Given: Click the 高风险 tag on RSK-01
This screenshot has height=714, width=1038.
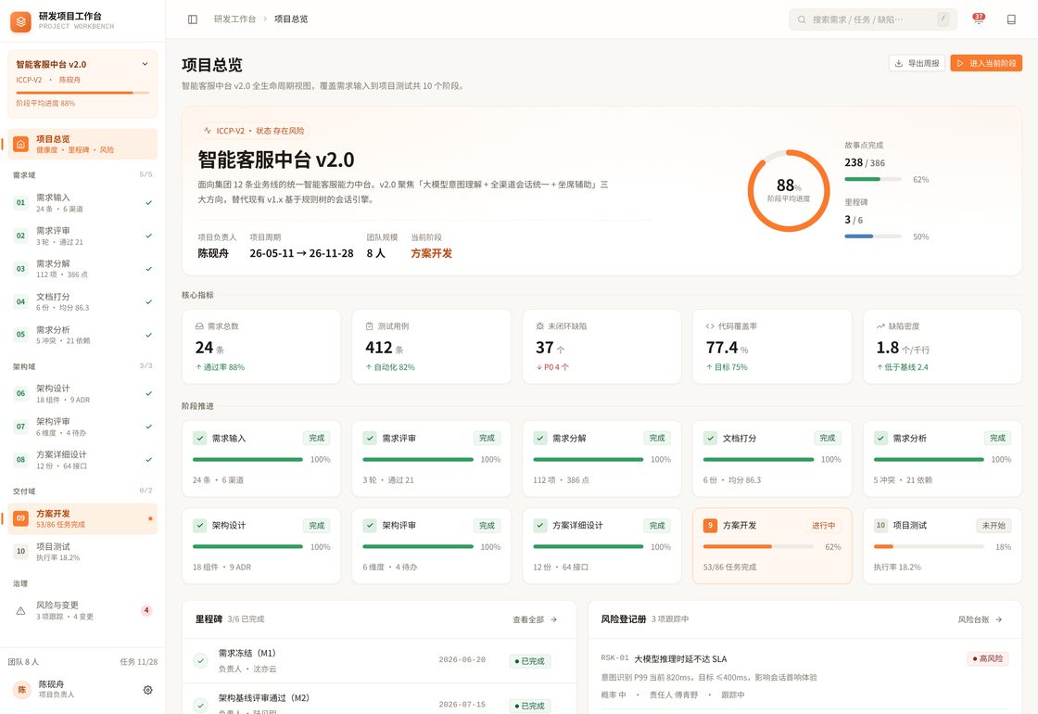Looking at the screenshot, I should coord(988,658).
